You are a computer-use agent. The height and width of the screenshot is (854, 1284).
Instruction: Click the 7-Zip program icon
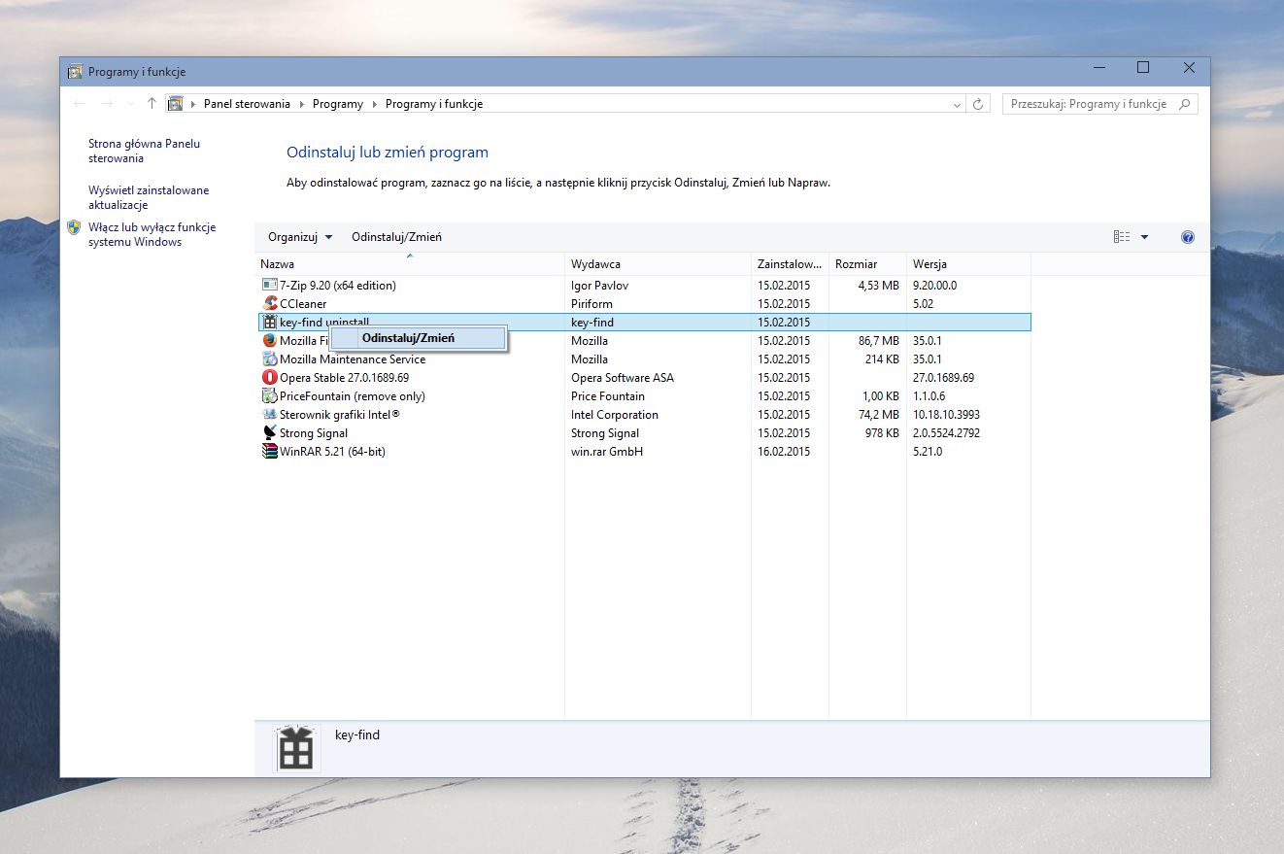pos(270,286)
